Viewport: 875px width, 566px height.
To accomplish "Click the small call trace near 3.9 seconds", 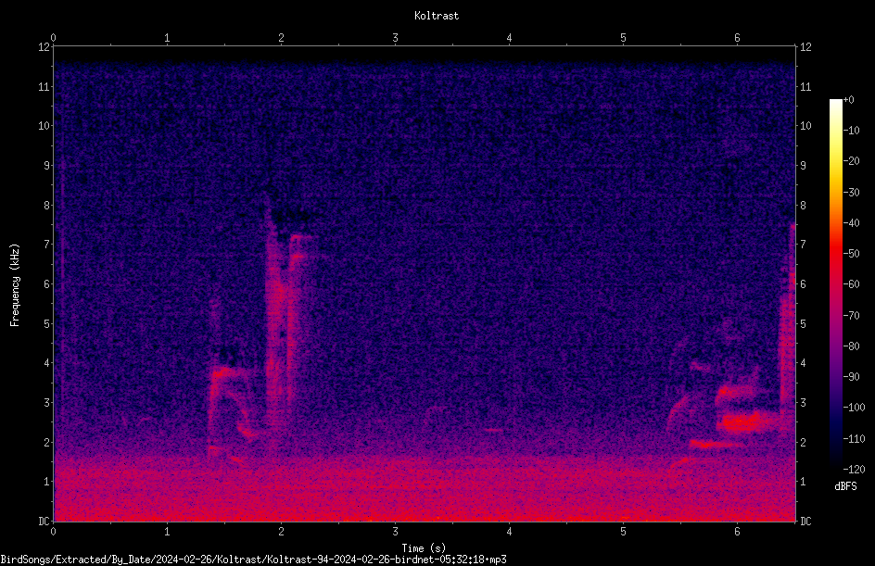I will coord(493,430).
